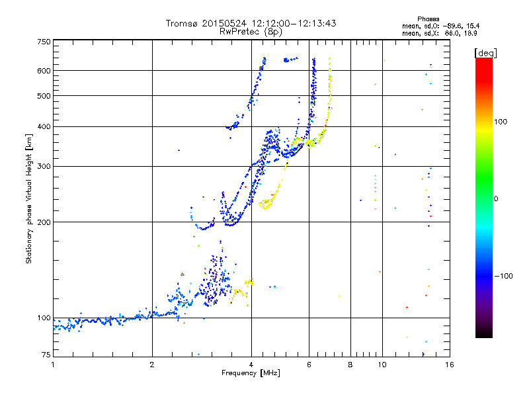Click the colorbar tick label '-100'
The height and width of the screenshot is (397, 529).
pos(503,276)
